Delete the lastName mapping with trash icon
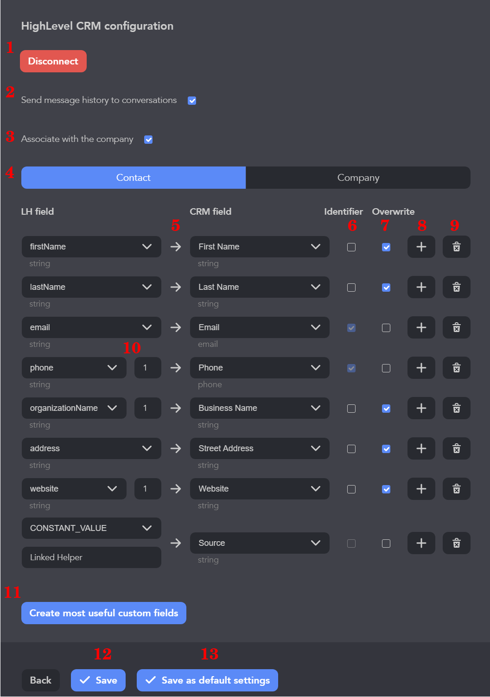Viewport: 490px width, 697px height. click(456, 287)
